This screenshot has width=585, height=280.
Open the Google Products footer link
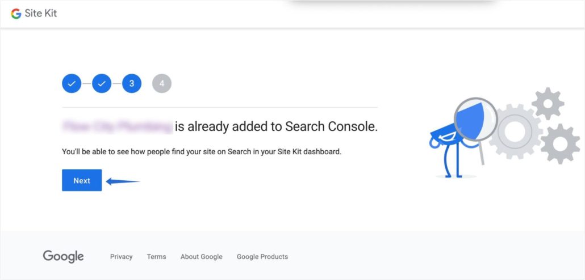point(262,257)
